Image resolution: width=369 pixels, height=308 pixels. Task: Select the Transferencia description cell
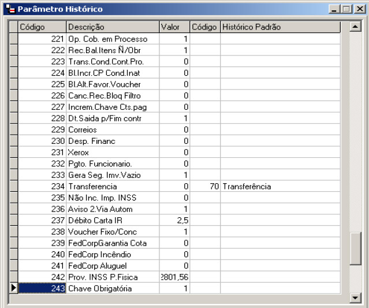point(113,187)
